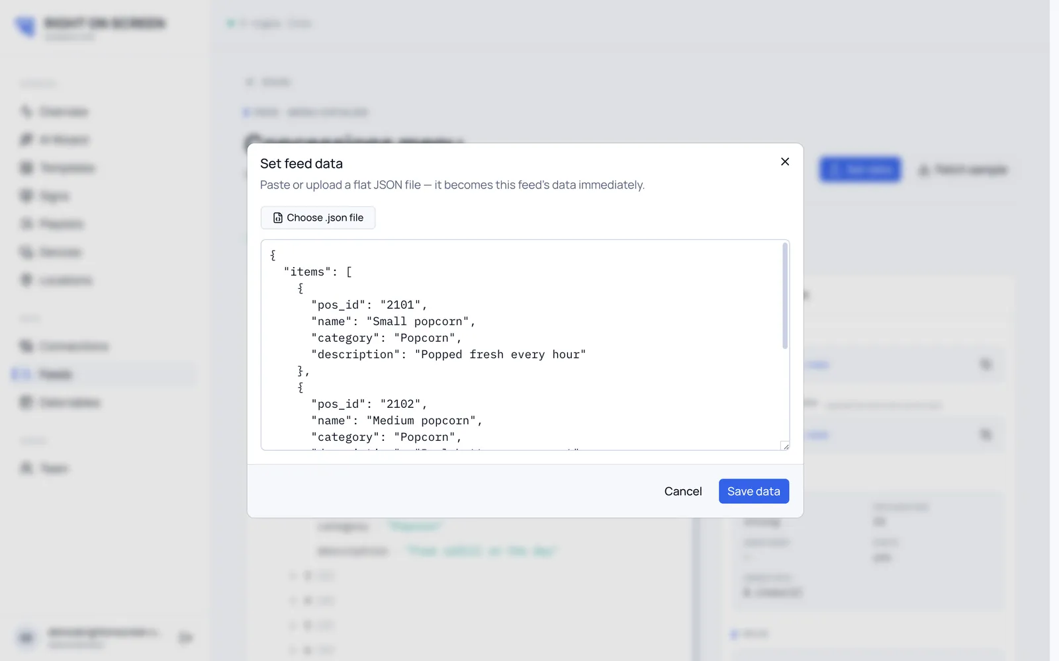The height and width of the screenshot is (661, 1059).
Task: Click the text area resize handle
Action: (x=785, y=446)
